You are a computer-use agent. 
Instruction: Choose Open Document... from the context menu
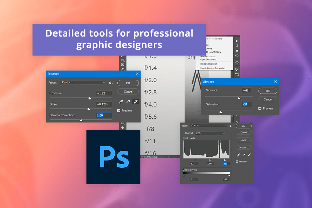click(x=209, y=59)
